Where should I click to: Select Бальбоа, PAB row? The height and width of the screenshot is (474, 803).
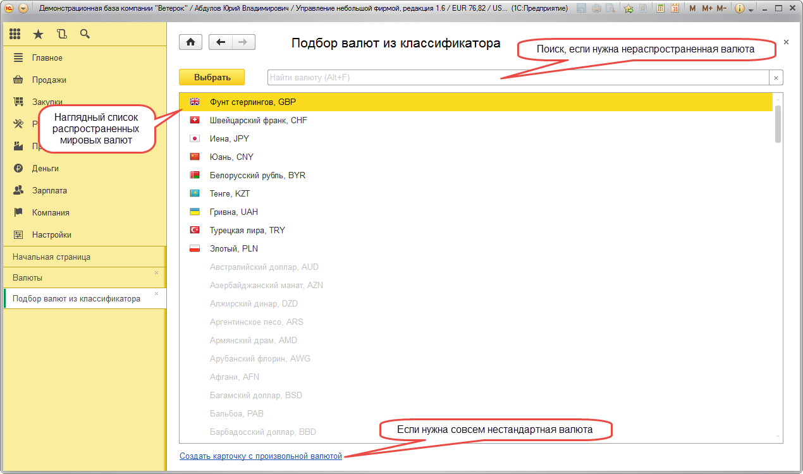[x=477, y=413]
